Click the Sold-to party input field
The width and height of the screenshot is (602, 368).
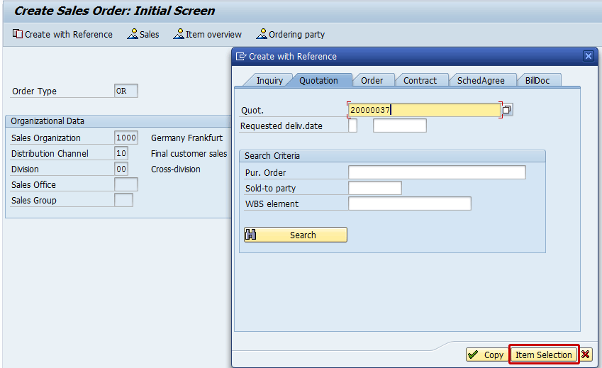coord(374,188)
